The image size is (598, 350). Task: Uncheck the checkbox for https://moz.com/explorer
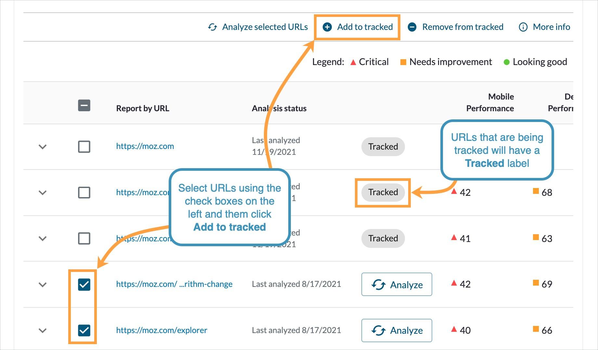[84, 330]
